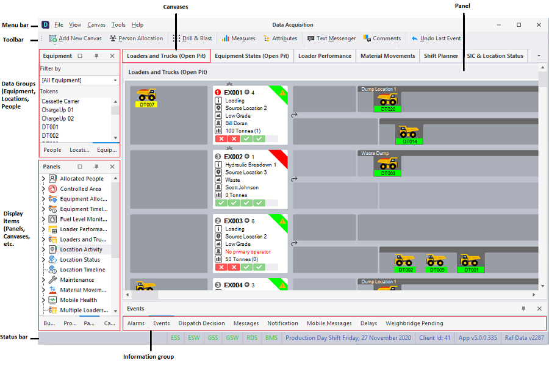Image resolution: width=549 pixels, height=366 pixels.
Task: Click the Text Messenger icon
Action: point(310,38)
